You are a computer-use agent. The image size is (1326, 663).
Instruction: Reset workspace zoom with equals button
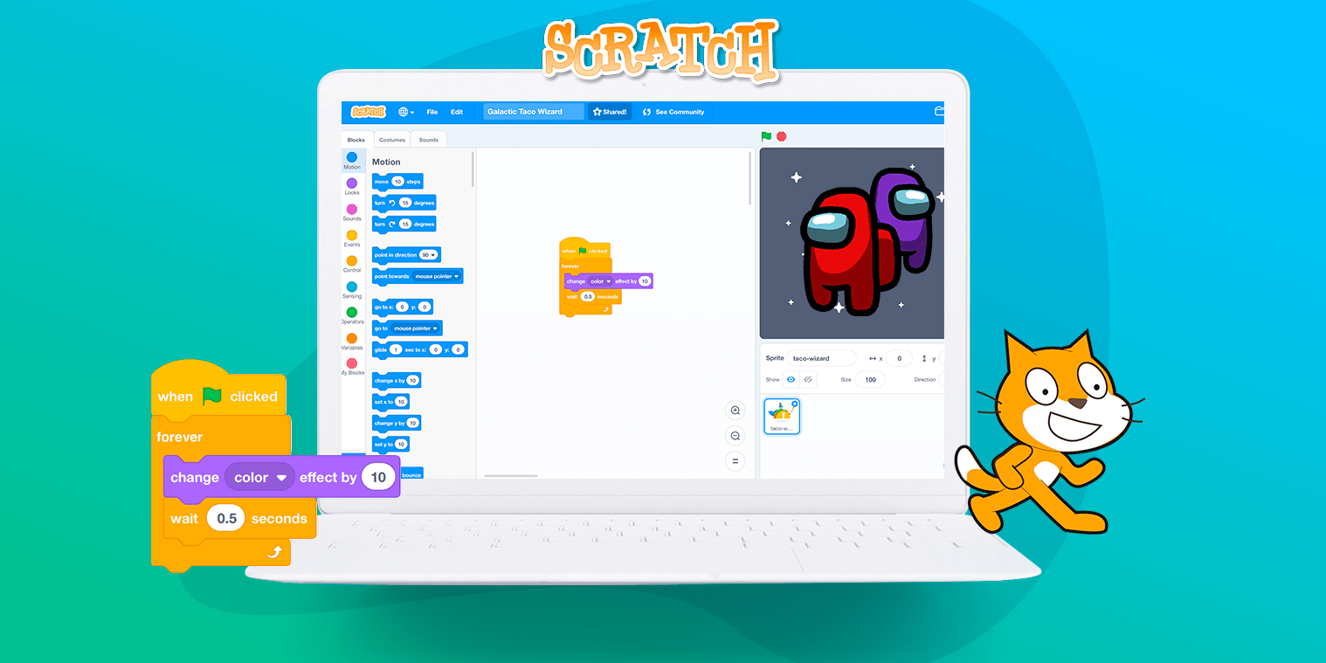[735, 461]
